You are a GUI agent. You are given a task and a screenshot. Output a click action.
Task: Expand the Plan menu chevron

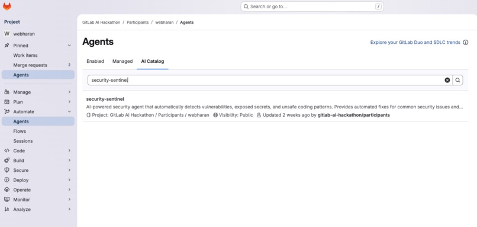(x=69, y=102)
